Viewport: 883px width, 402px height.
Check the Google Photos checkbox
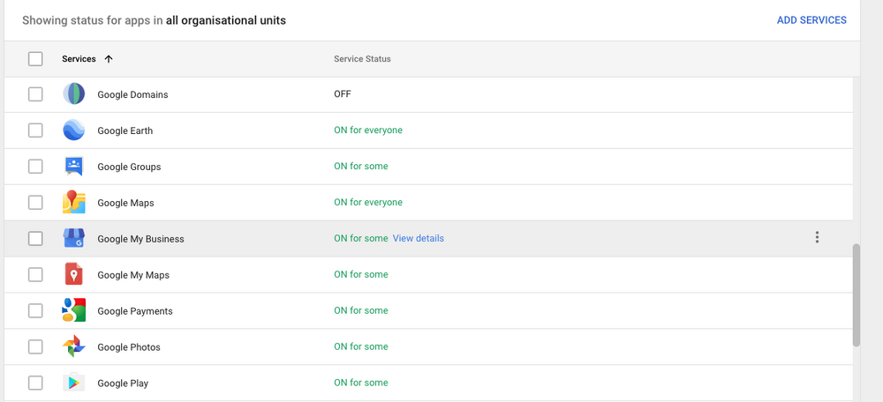click(x=35, y=346)
